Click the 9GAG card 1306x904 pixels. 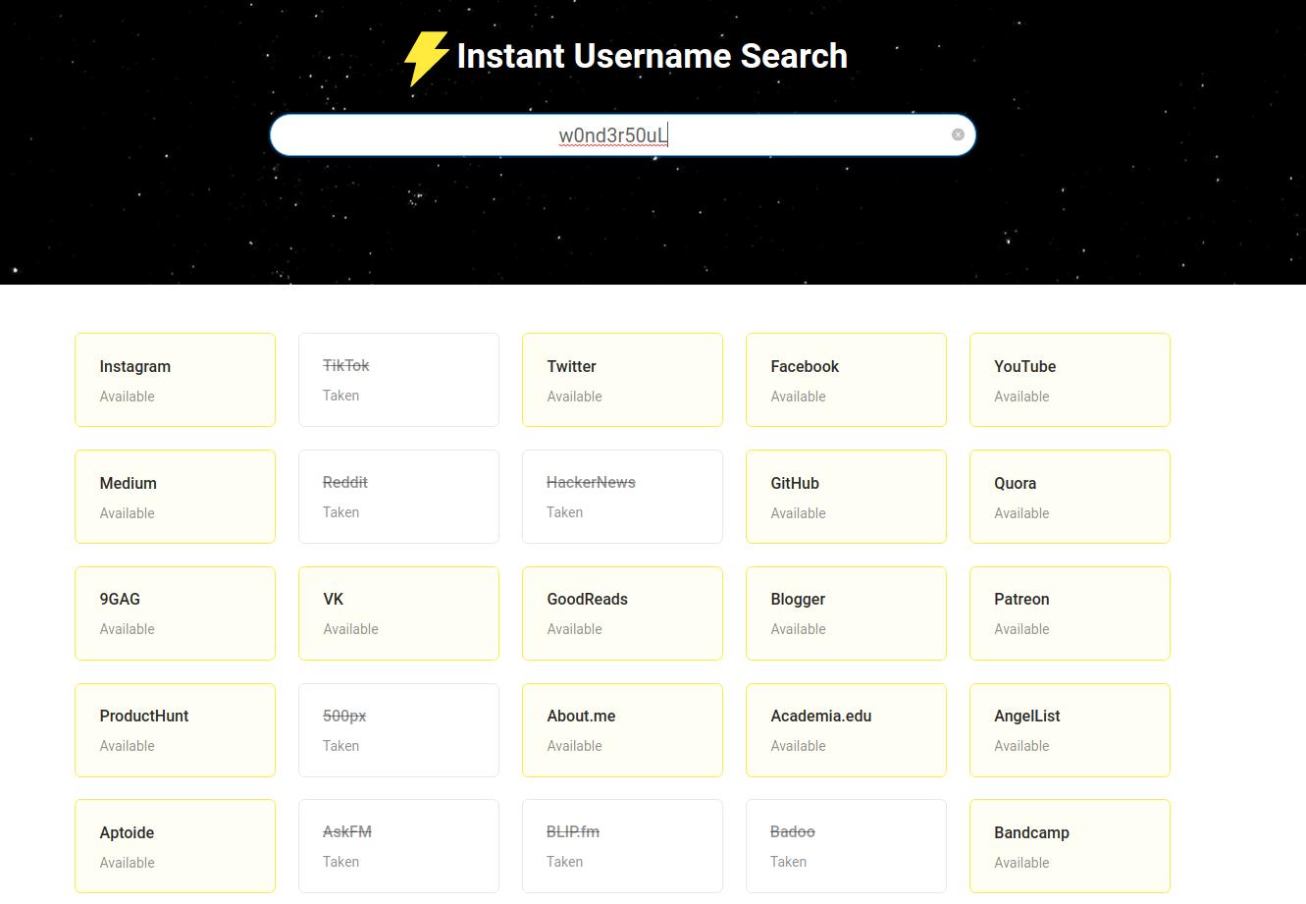pos(175,613)
